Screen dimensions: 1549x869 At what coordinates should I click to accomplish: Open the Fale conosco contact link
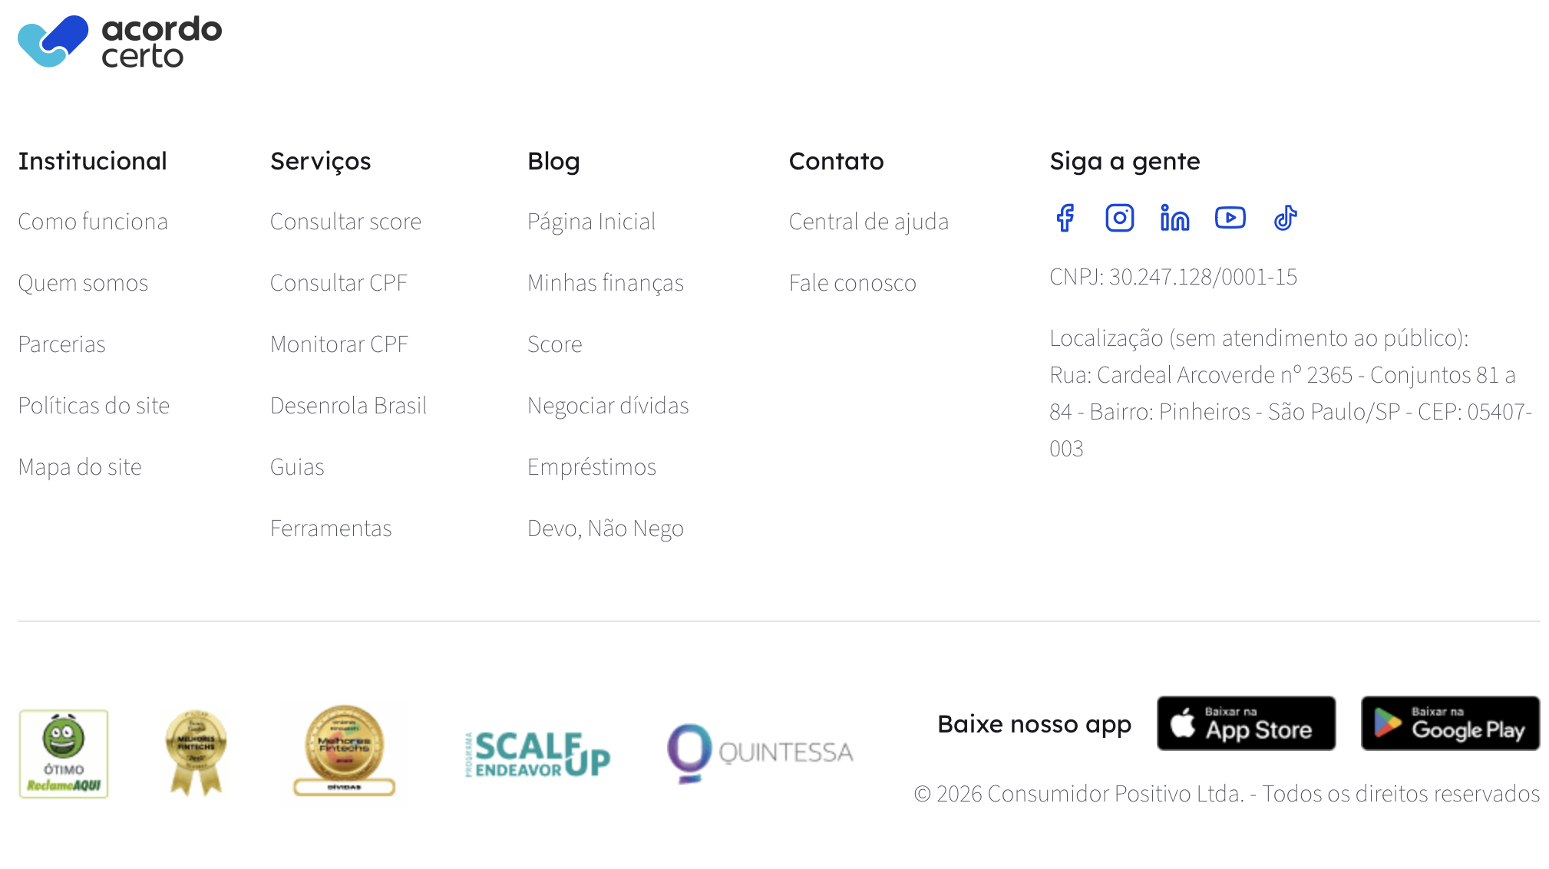(853, 283)
